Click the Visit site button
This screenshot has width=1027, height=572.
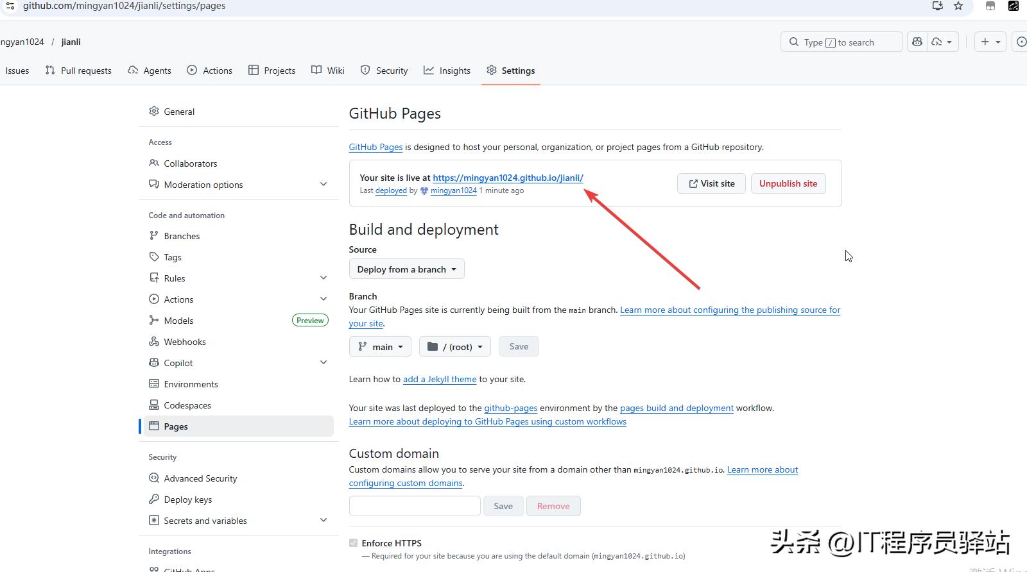tap(711, 183)
